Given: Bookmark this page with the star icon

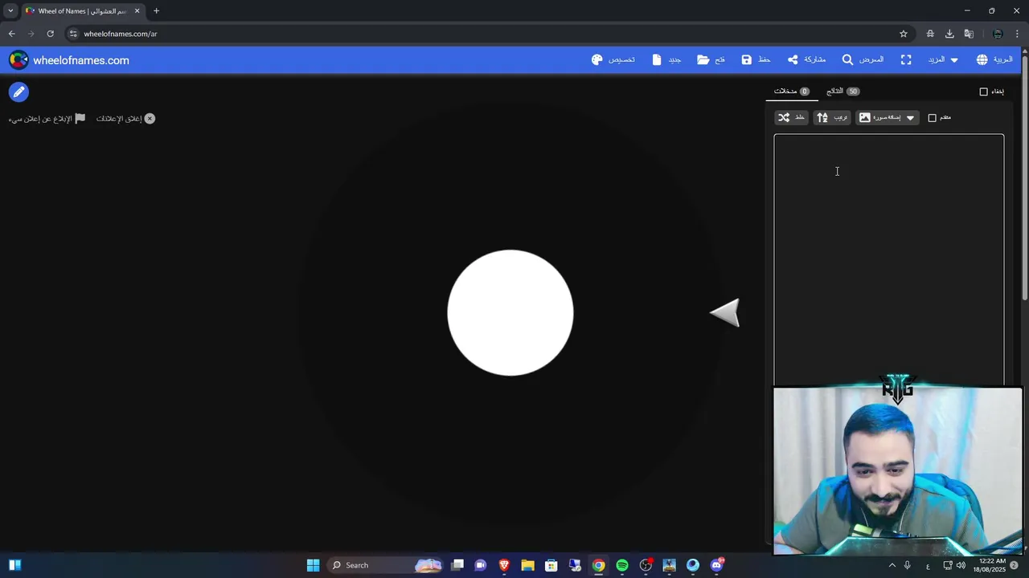Looking at the screenshot, I should point(904,34).
